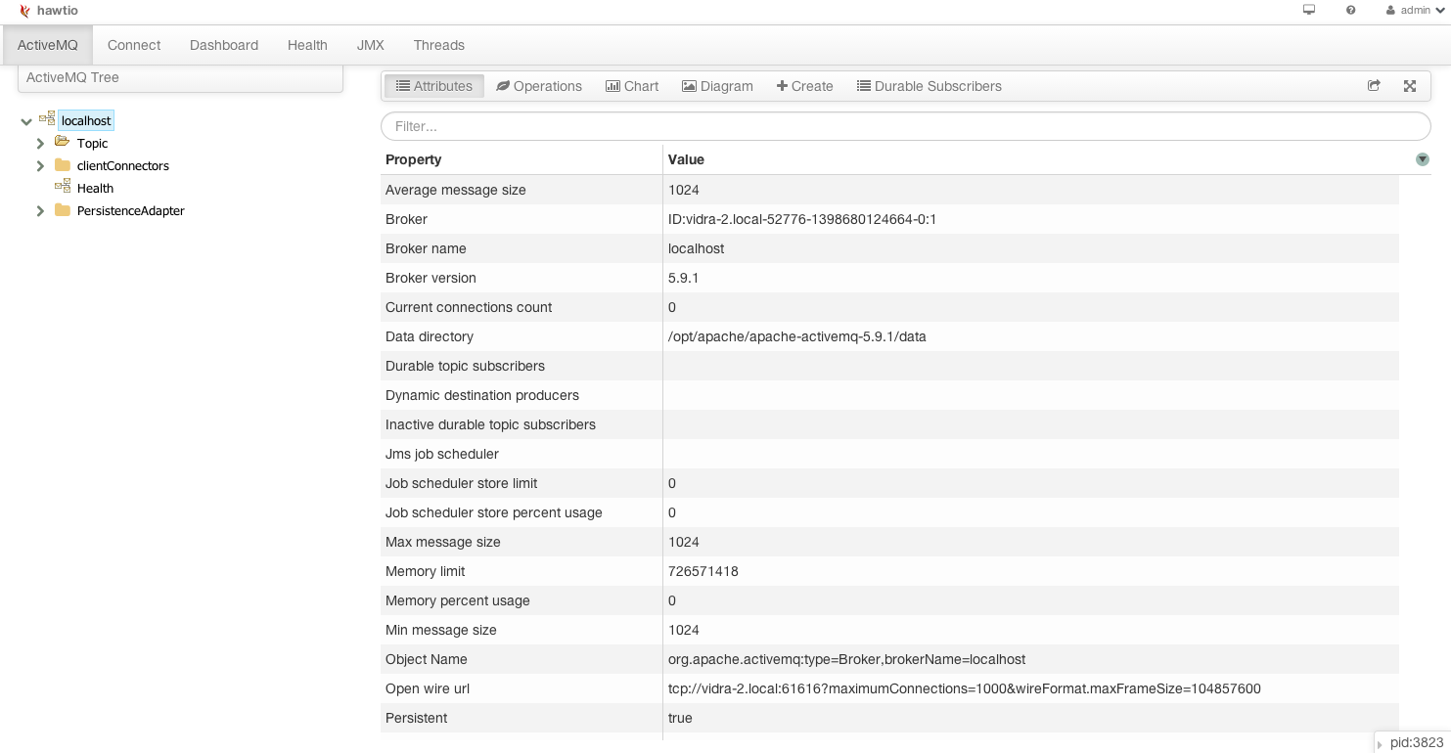
Task: Show the Attributes view
Action: [x=433, y=86]
